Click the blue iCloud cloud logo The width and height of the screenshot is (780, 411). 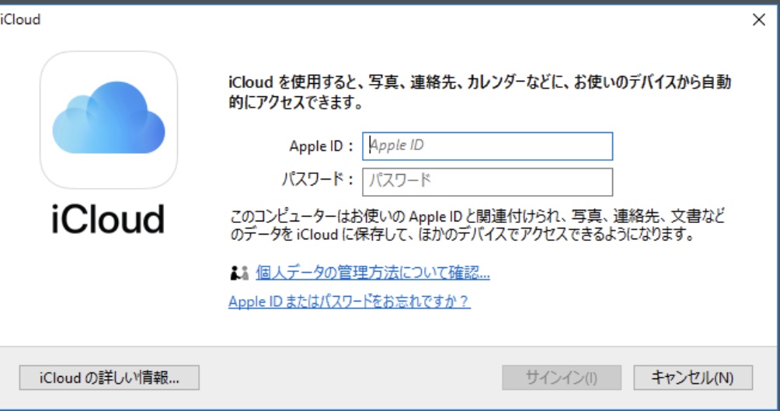(109, 117)
